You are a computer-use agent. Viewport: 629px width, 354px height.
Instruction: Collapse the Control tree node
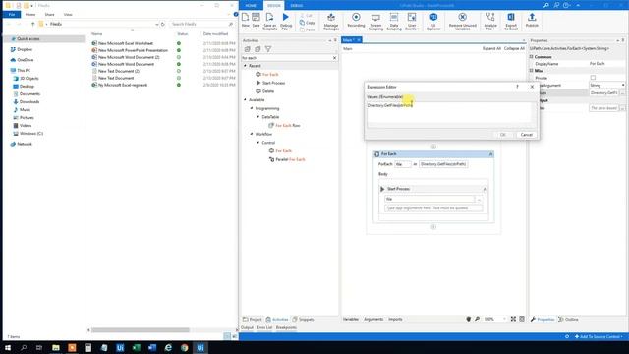257,143
